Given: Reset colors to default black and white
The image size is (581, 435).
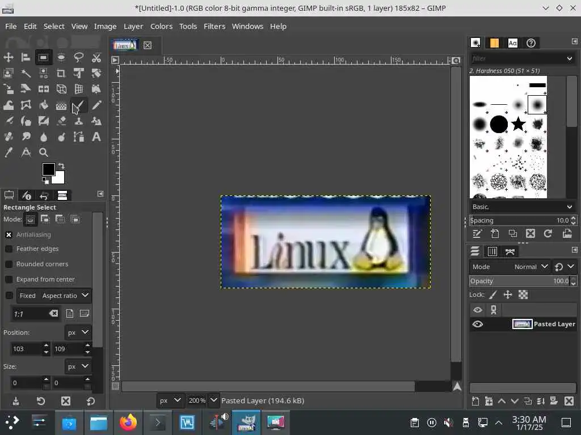Looking at the screenshot, I should click(x=45, y=181).
